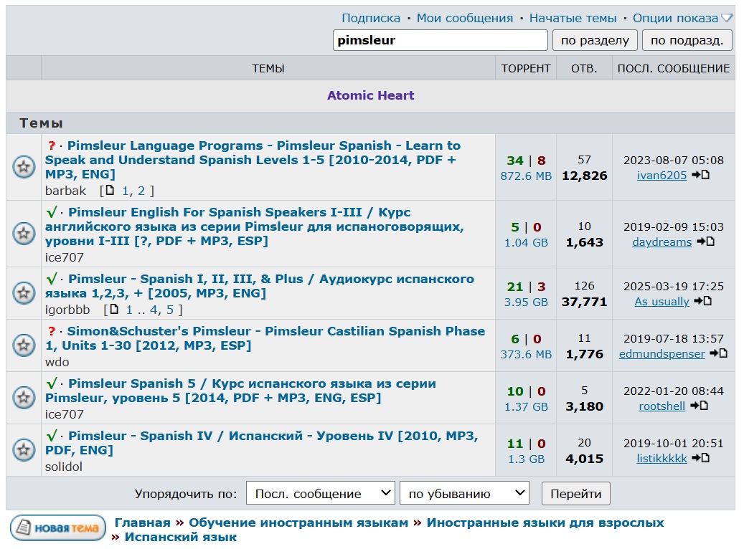
Task: Click the star icon for Pimsleur Spanish 5 topic
Action: (24, 397)
